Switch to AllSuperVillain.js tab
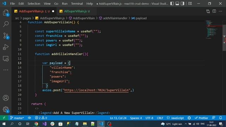This screenshot has height=127, width=226. click(77, 11)
